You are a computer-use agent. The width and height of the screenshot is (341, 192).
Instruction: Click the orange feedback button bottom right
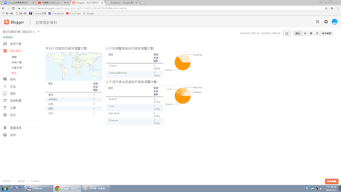[x=331, y=181]
